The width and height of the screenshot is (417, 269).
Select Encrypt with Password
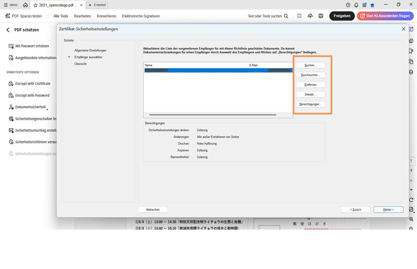29,95
